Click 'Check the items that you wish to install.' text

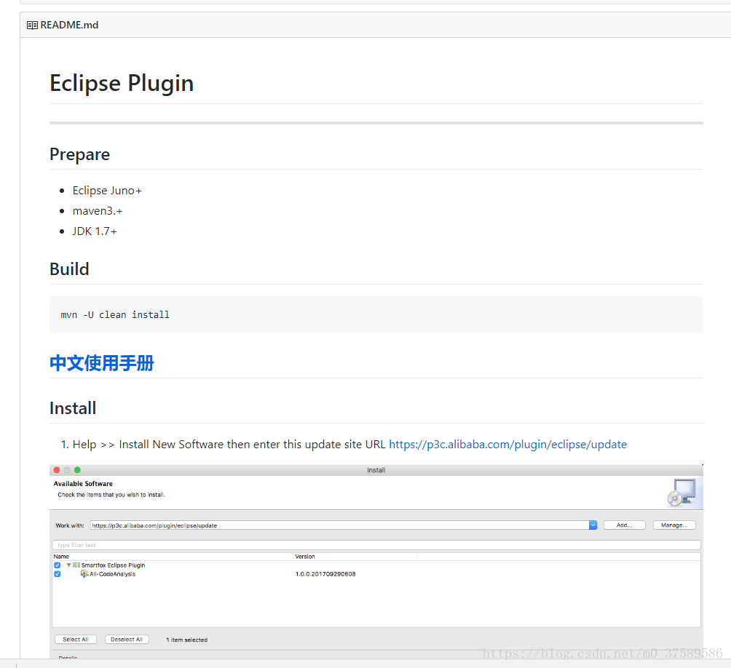(x=111, y=495)
